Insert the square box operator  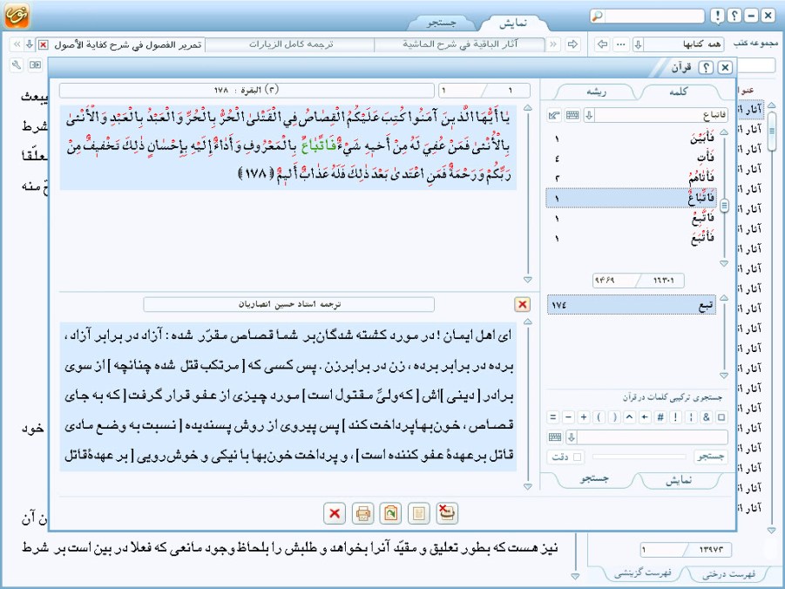pos(721,416)
